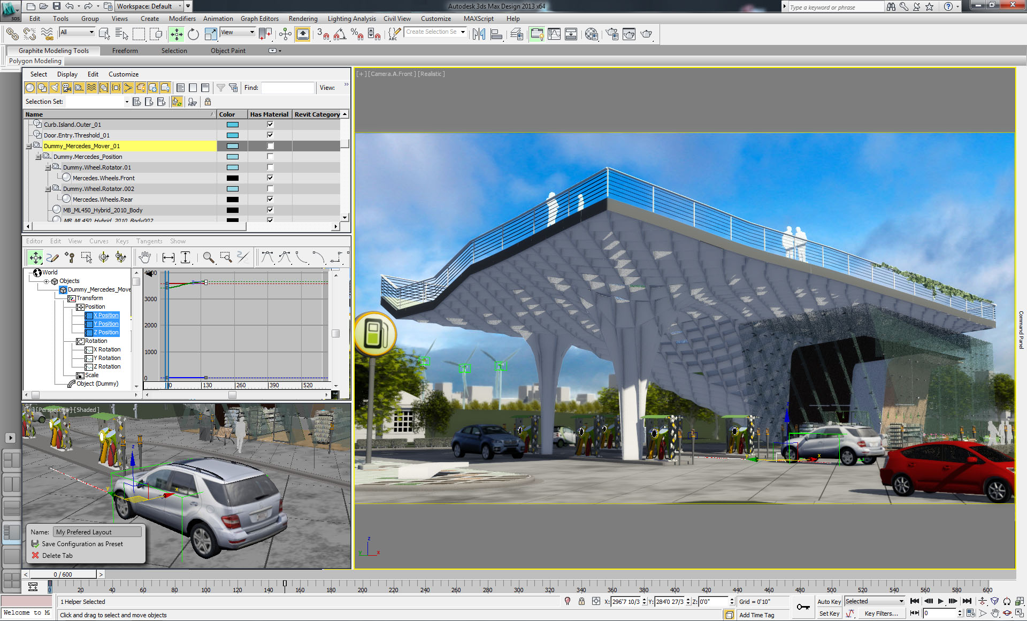Toggle Has Material for MB_ML450_Hybrid_2010_Body
The width and height of the screenshot is (1027, 621).
pos(269,210)
